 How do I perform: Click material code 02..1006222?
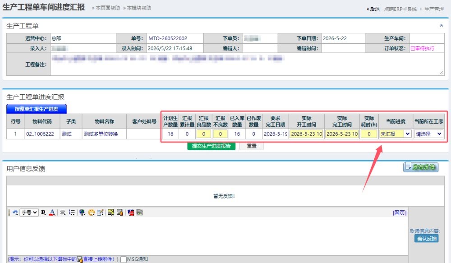pos(40,134)
